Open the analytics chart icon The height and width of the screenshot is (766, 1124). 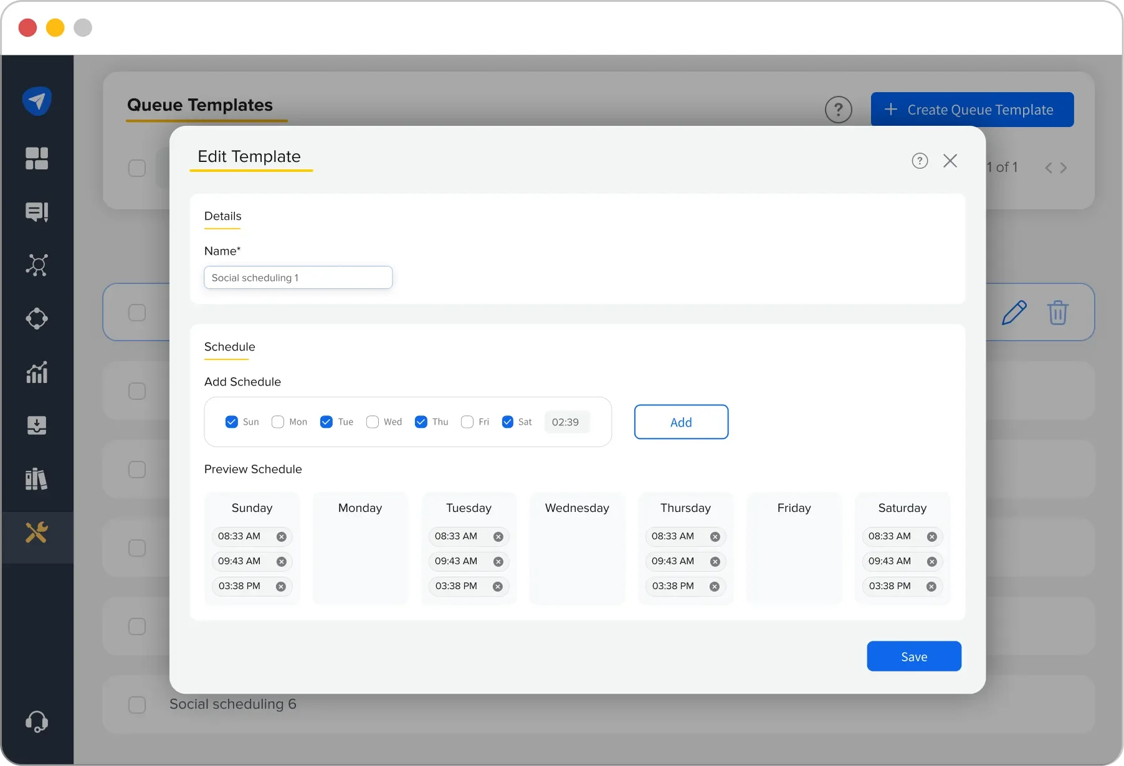(37, 372)
